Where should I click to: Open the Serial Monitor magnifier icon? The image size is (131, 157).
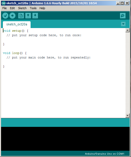(123, 16)
